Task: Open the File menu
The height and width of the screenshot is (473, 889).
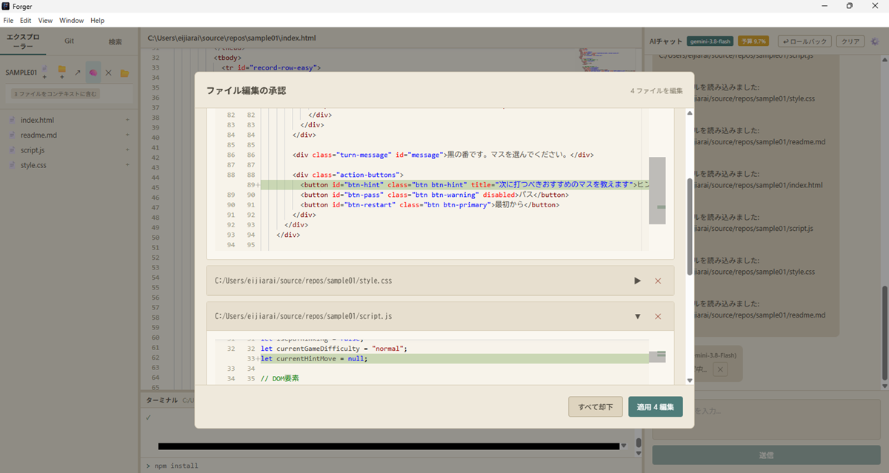Action: (x=9, y=21)
